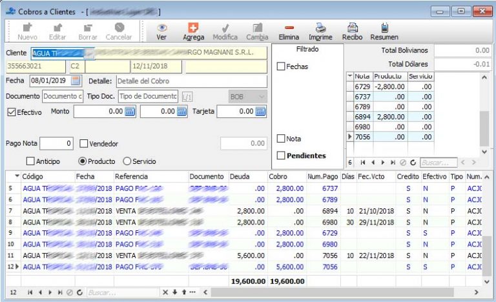Select the Servicio radio button
The image size is (496, 302).
coord(127,161)
